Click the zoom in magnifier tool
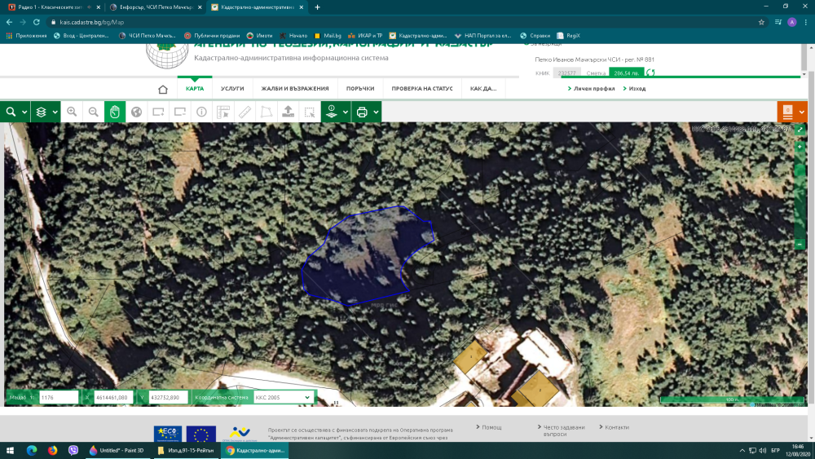 [72, 112]
